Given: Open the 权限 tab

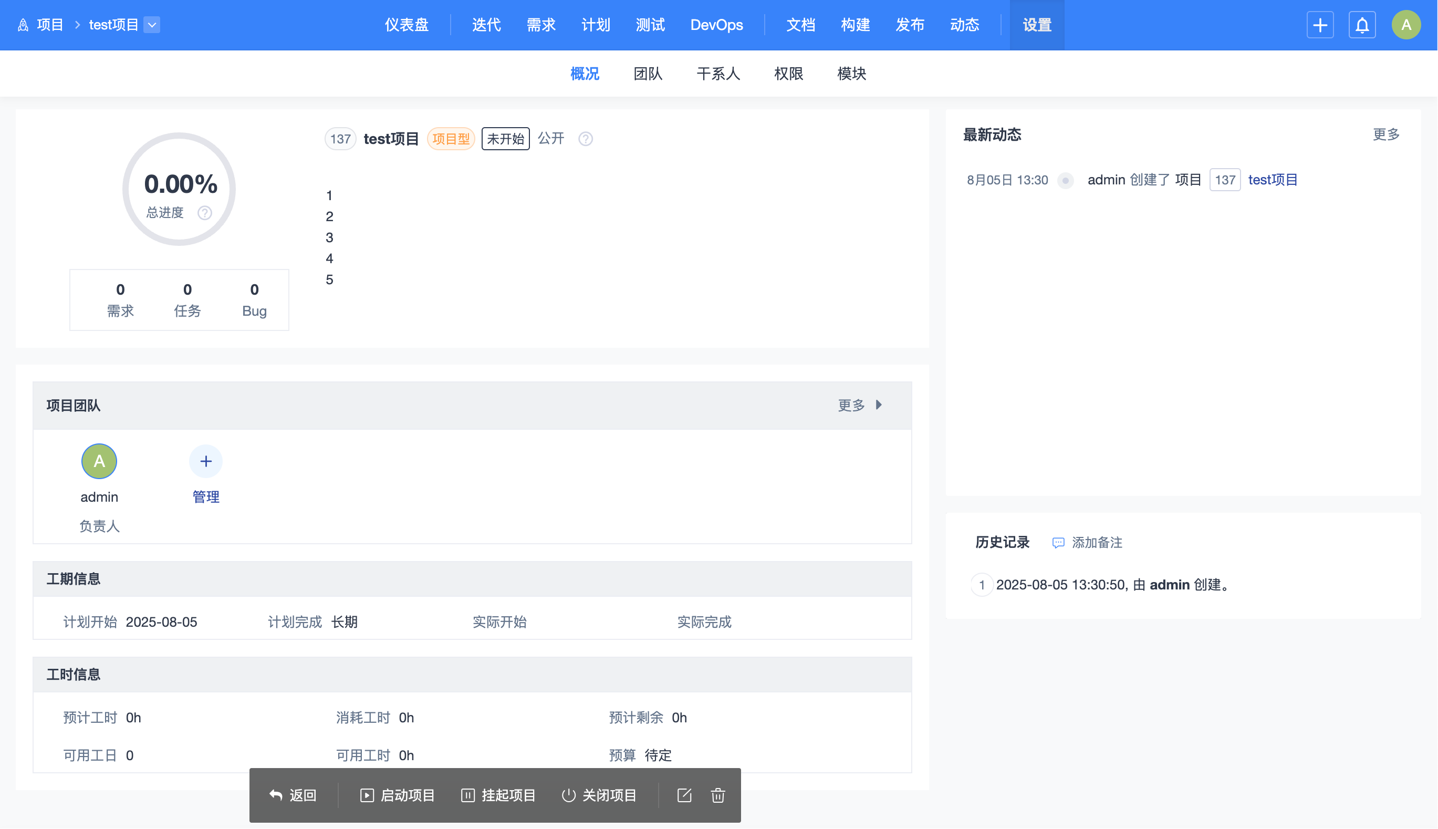Looking at the screenshot, I should [788, 74].
